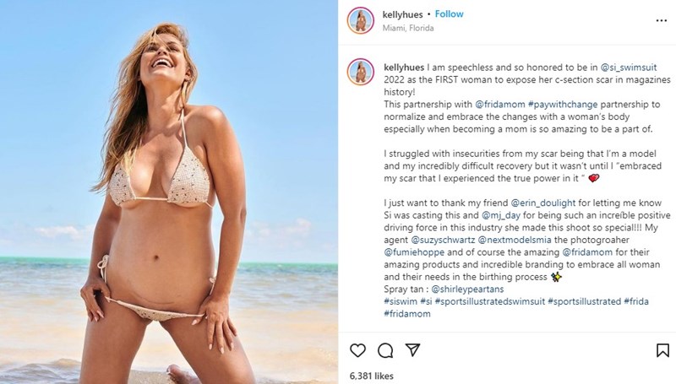676x384 pixels.
Task: Click the beach post photo
Action: coord(169,192)
